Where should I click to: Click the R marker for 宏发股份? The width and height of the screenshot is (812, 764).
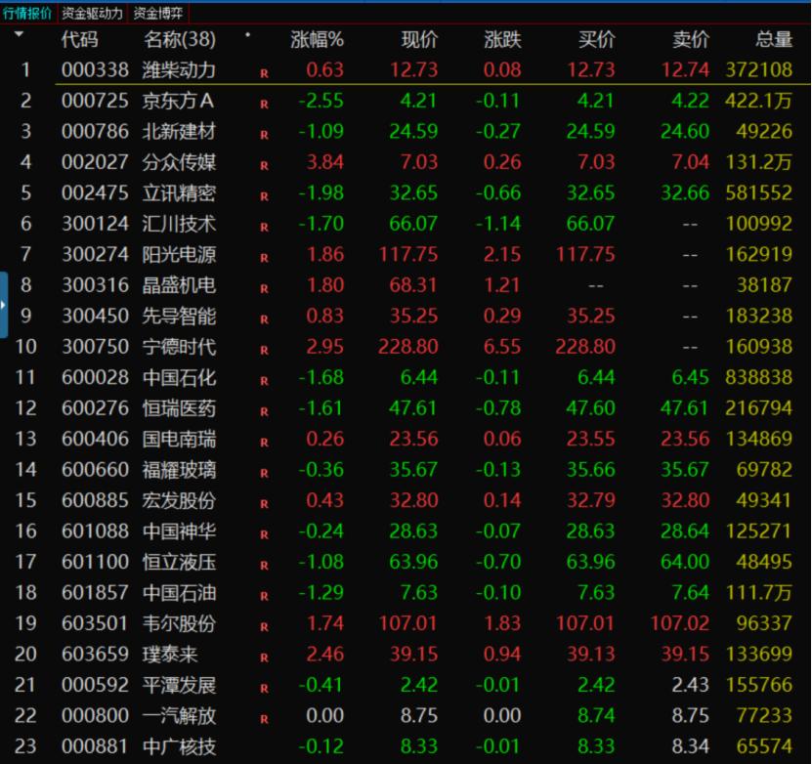264,504
